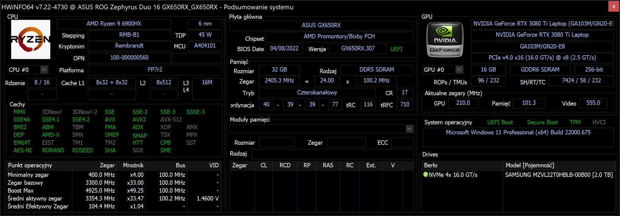Click the memory timing value 40
The width and height of the screenshot is (620, 216).
[x=266, y=105]
